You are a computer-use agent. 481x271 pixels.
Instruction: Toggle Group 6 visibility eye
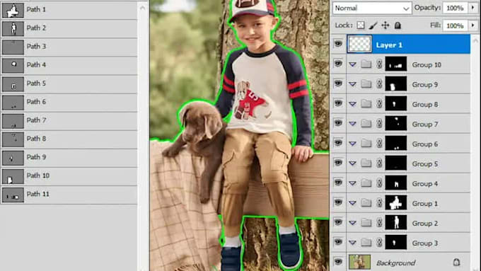coord(338,143)
